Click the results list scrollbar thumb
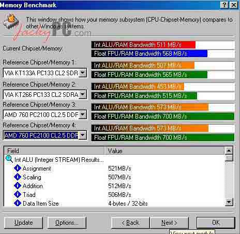Viewport: 240px width, 234px height. 229,158
